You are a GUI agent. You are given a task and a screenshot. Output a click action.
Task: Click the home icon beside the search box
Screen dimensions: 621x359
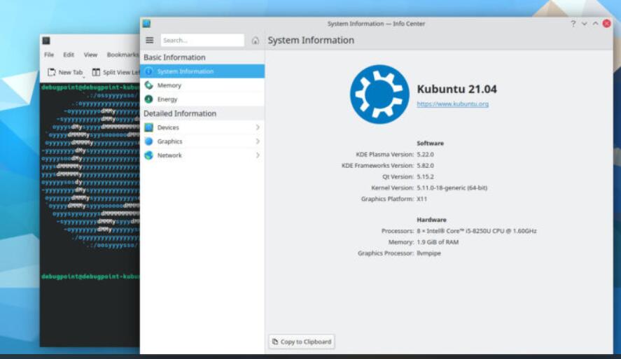point(256,41)
